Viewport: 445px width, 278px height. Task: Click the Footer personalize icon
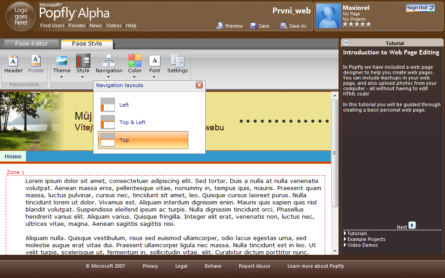[36, 61]
